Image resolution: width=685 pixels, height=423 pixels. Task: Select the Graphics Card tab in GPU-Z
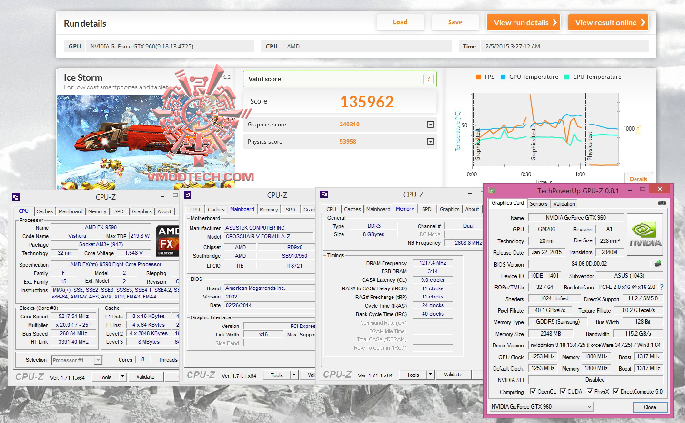(508, 203)
